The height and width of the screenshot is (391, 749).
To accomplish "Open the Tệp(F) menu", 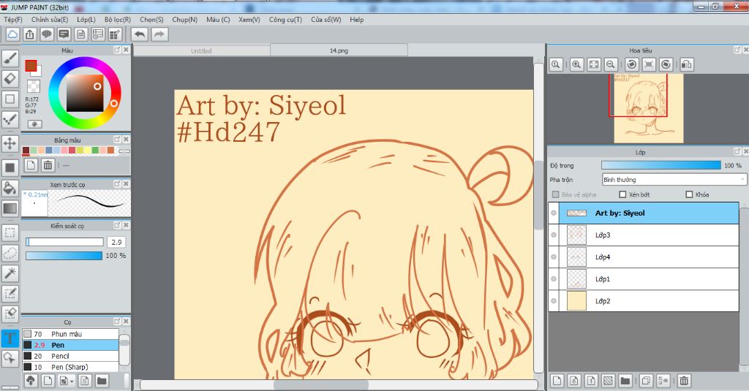I will pos(13,20).
